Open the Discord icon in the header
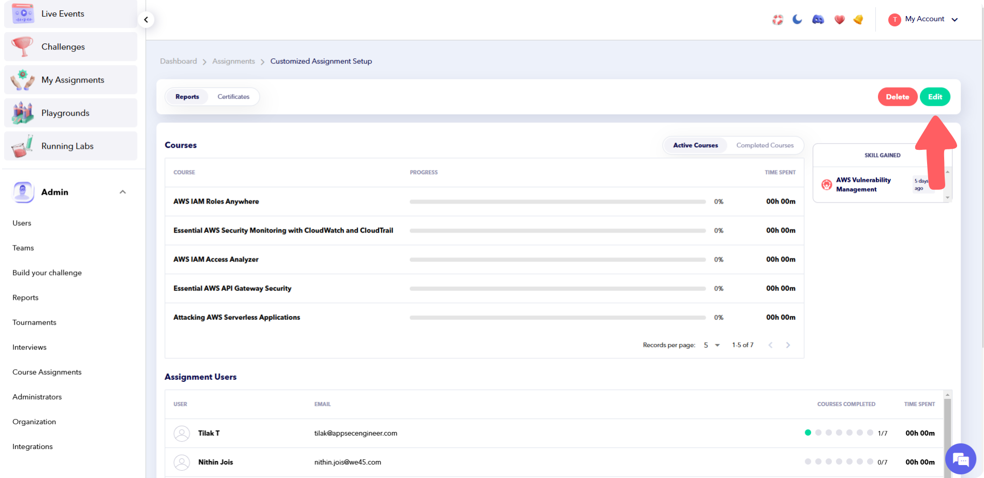Screen dimensions: 984x478 click(818, 19)
